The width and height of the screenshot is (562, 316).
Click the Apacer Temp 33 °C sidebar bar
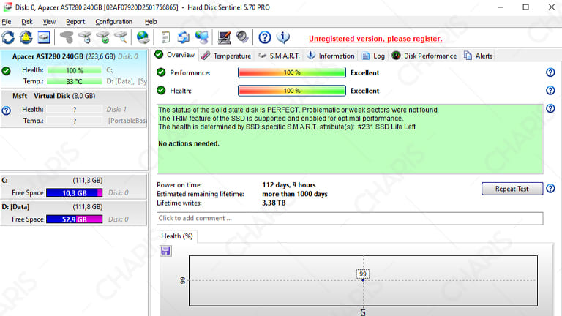coord(74,81)
